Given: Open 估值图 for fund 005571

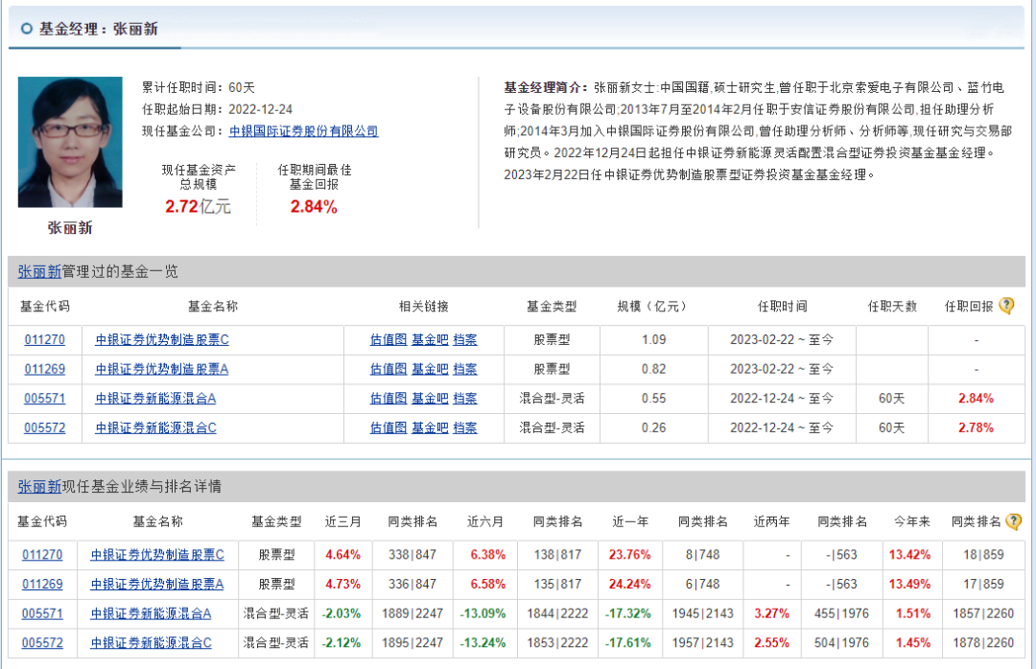Looking at the screenshot, I should click(388, 398).
